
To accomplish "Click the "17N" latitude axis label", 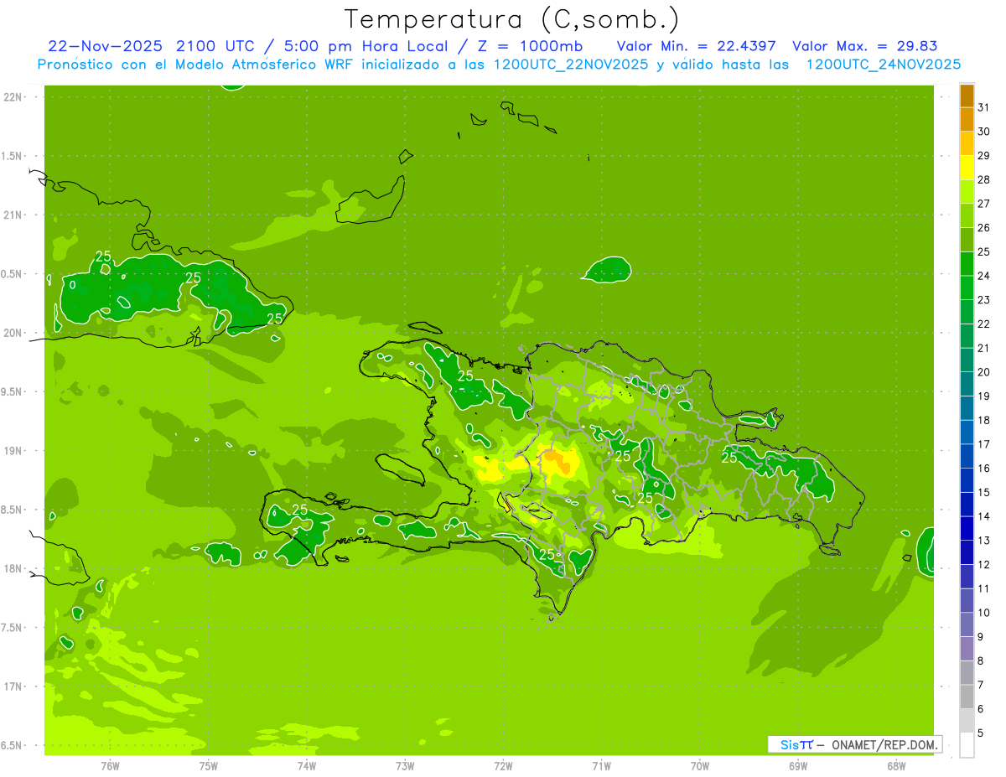I will click(x=13, y=686).
